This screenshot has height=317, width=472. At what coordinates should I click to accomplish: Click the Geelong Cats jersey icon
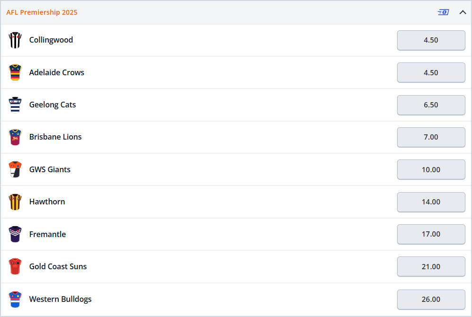click(x=15, y=105)
